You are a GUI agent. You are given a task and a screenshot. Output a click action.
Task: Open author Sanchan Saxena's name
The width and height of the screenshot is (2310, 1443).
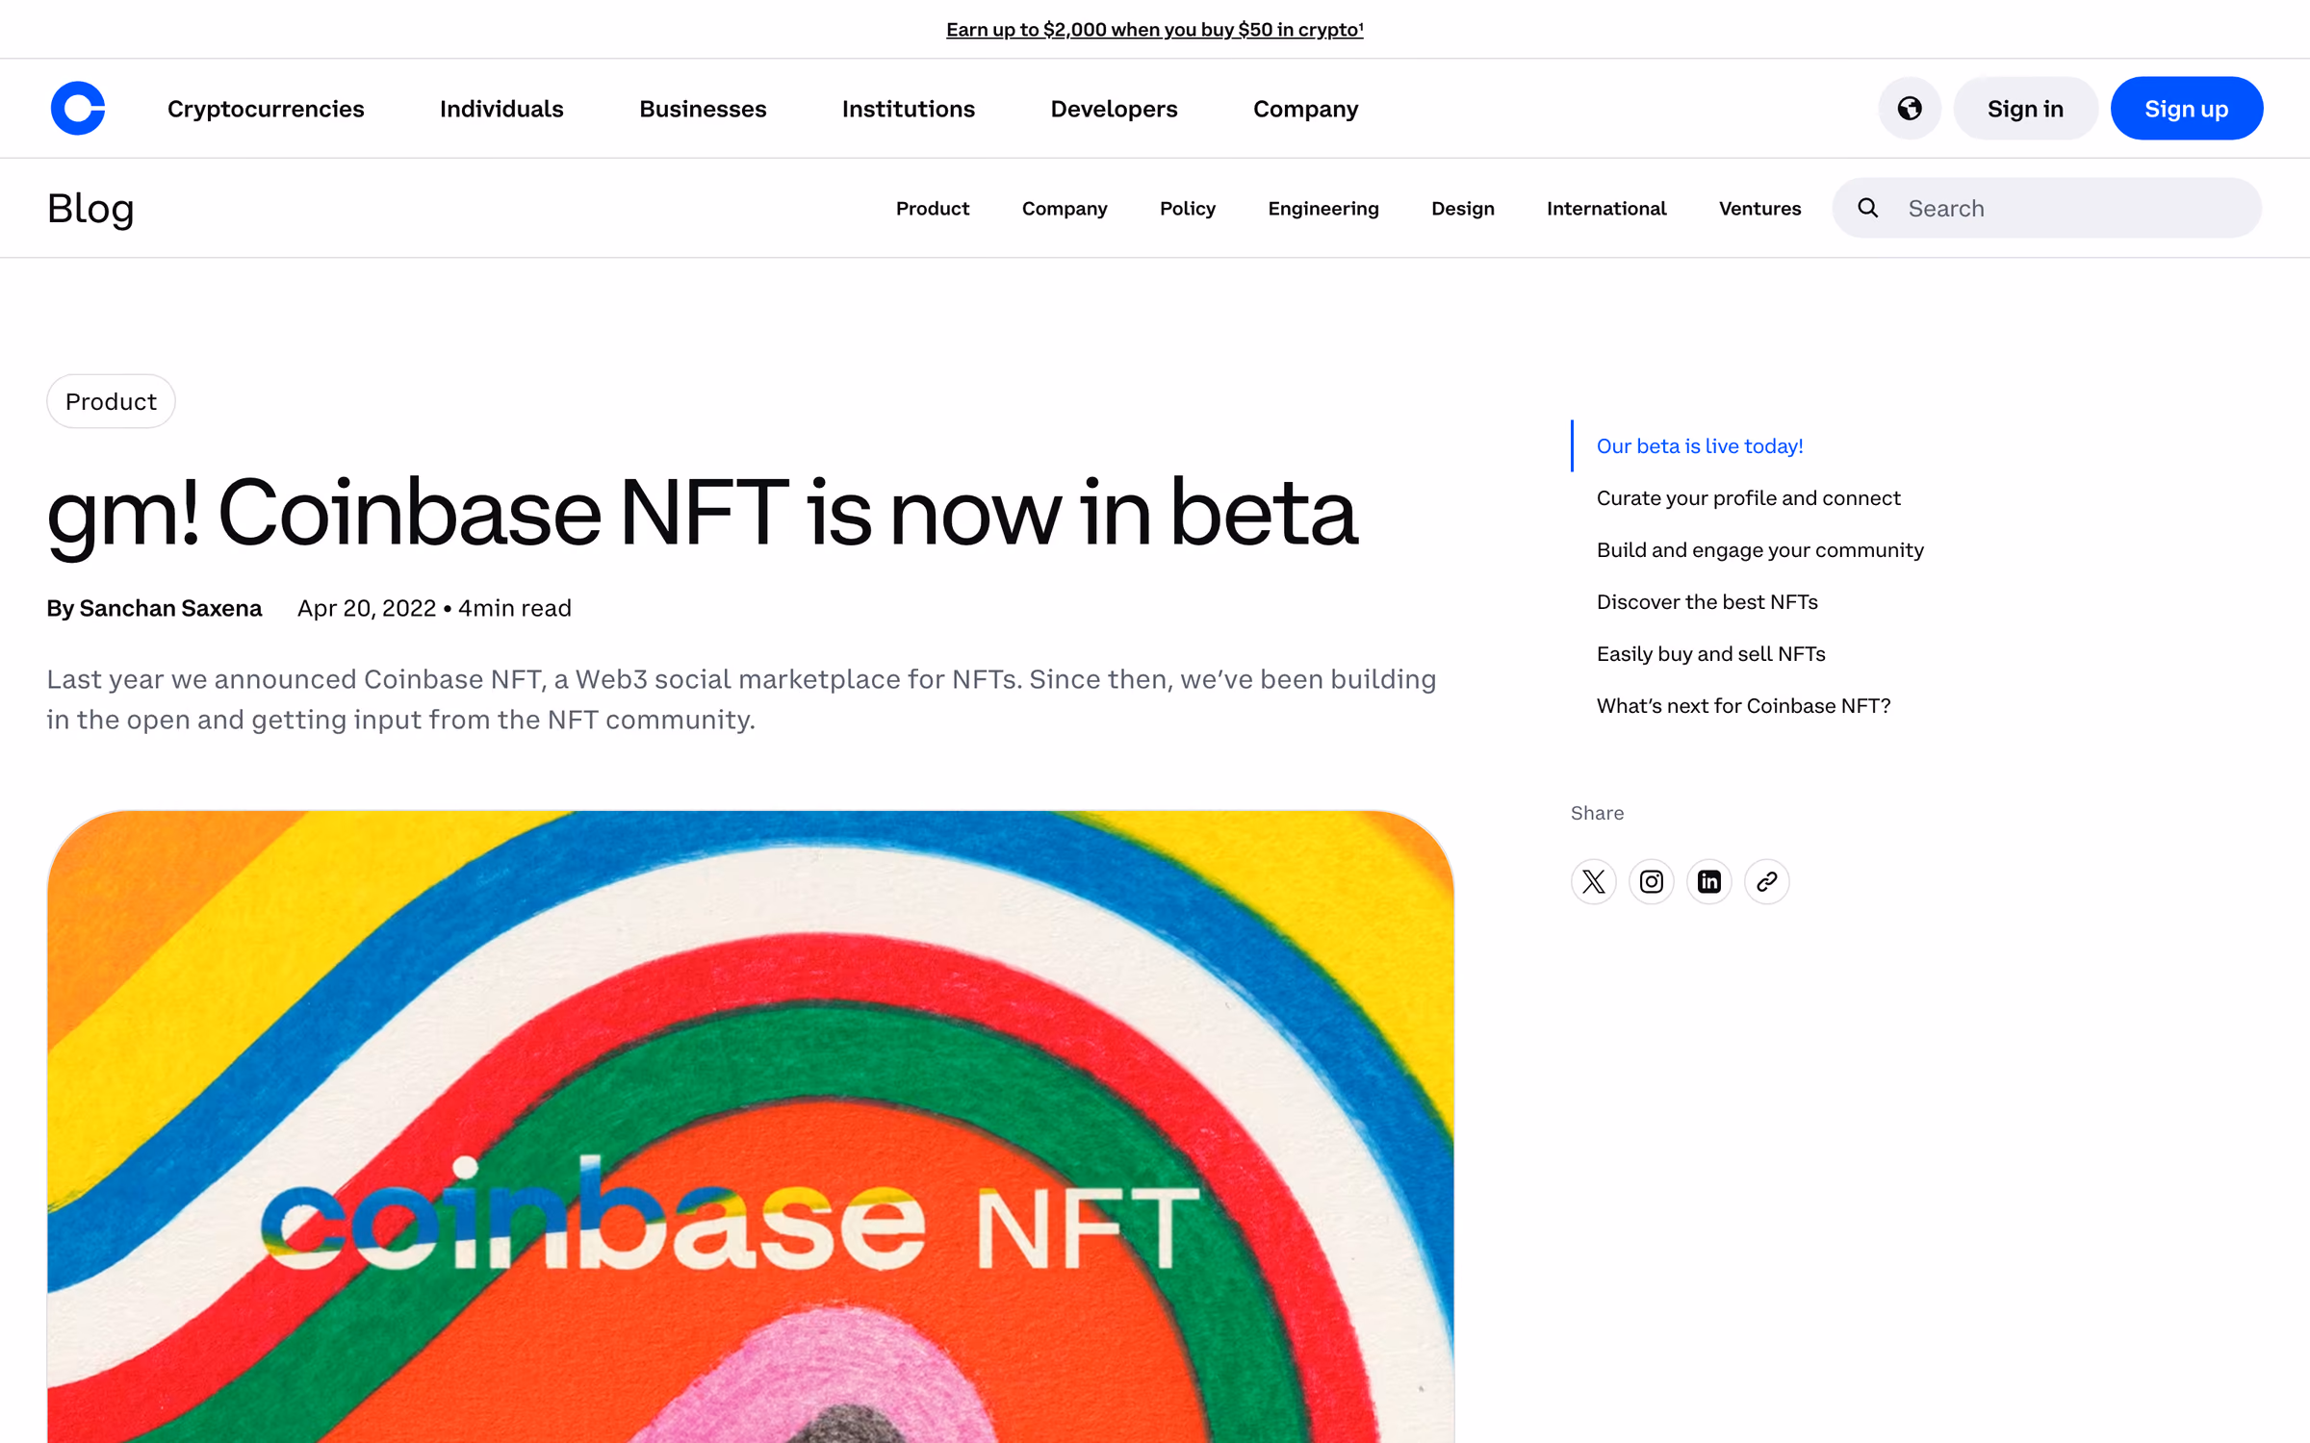[x=170, y=608]
